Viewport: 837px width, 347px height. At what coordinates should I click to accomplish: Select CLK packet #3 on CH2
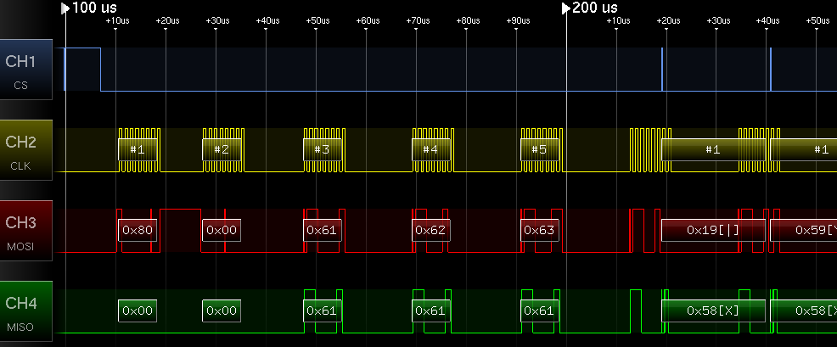coord(323,149)
